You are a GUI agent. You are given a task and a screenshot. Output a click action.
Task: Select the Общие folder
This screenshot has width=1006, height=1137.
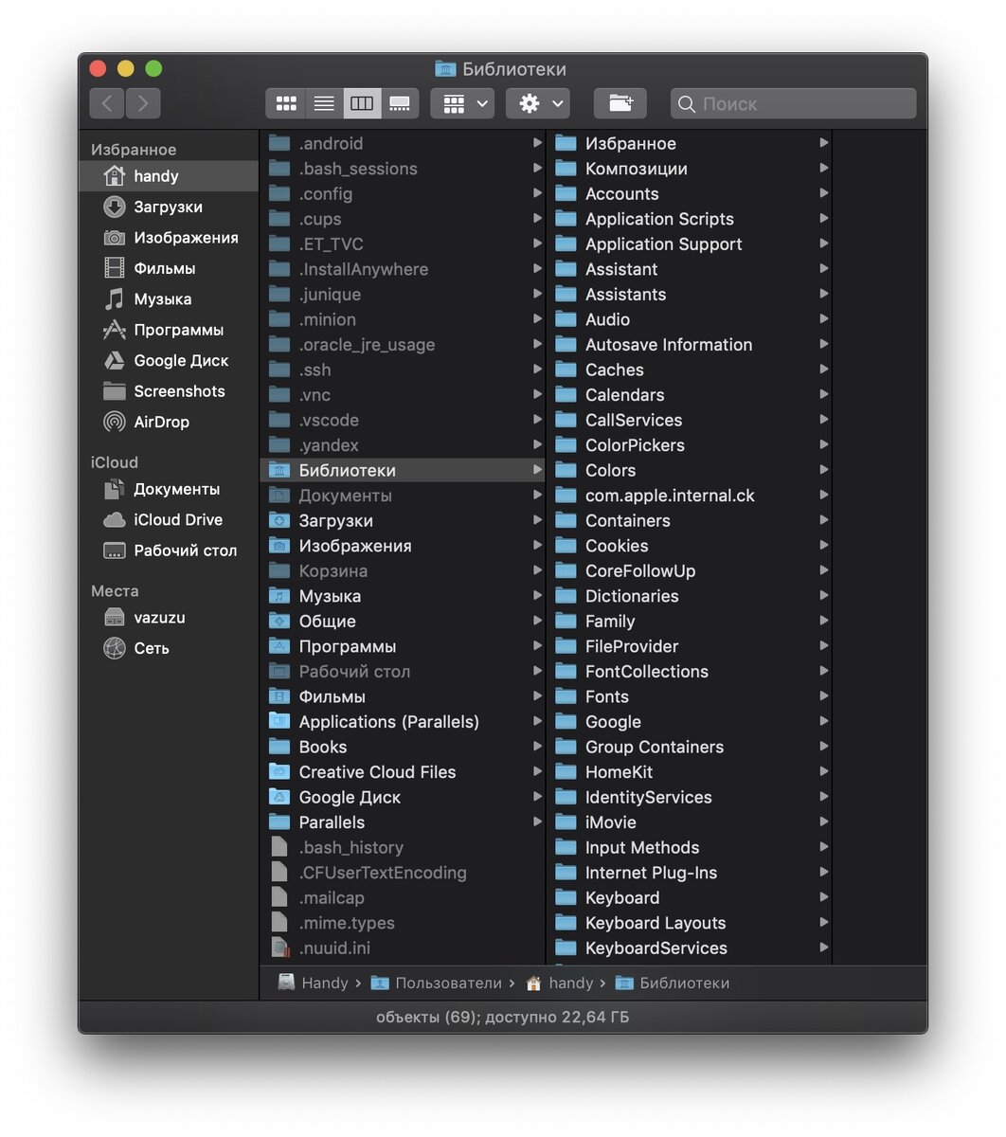pyautogui.click(x=403, y=622)
